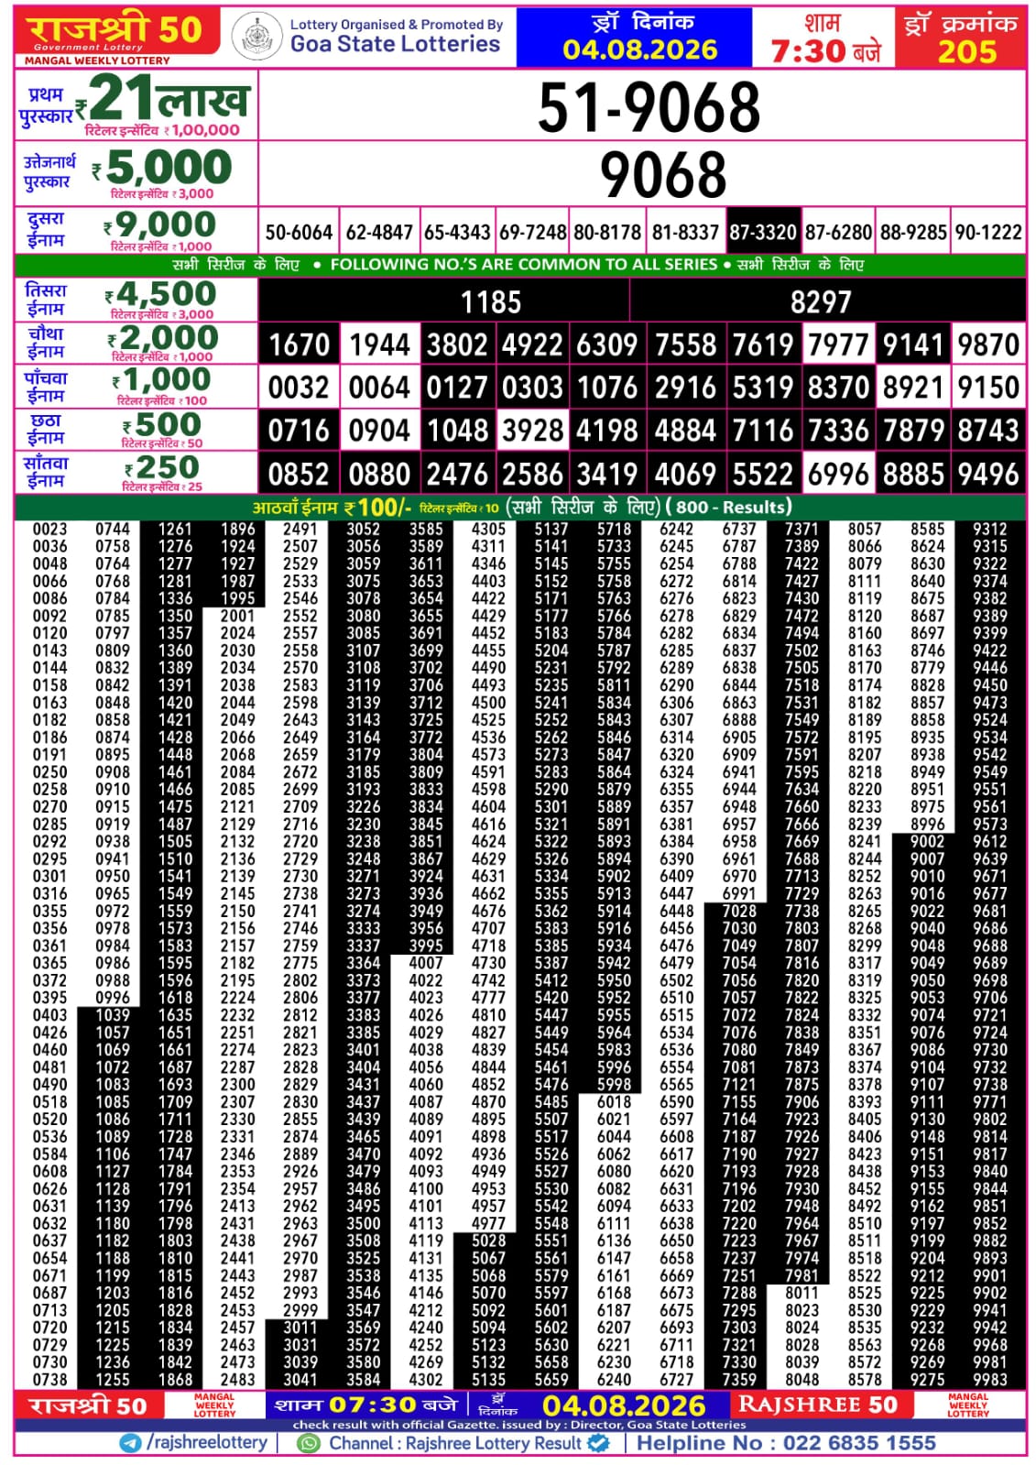The image size is (1036, 1465).
Task: Select eighth prize number 7028
Action: click(739, 911)
